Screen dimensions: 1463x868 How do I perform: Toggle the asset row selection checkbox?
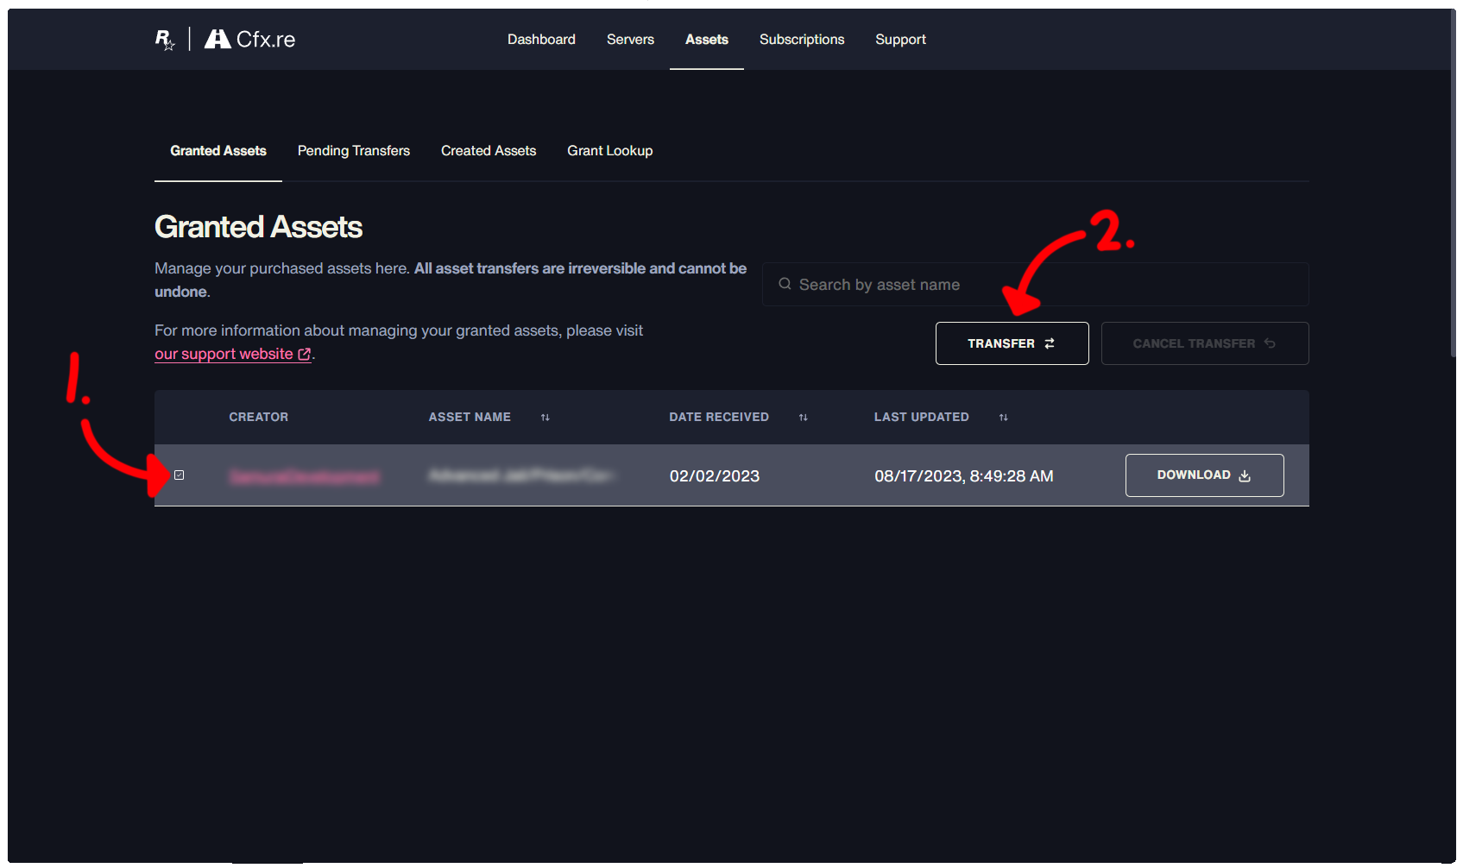tap(179, 475)
